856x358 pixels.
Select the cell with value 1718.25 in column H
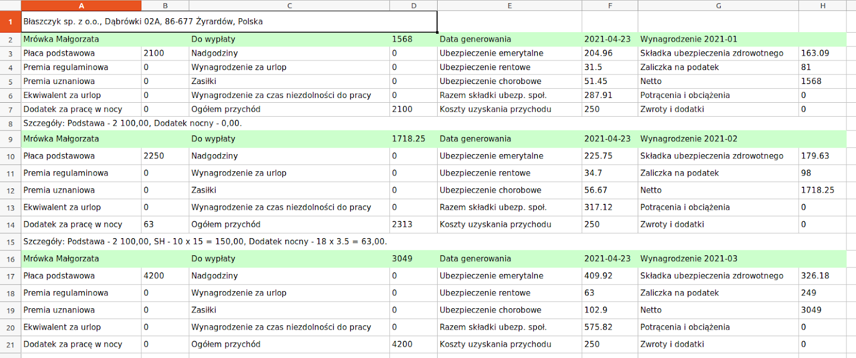(x=817, y=190)
